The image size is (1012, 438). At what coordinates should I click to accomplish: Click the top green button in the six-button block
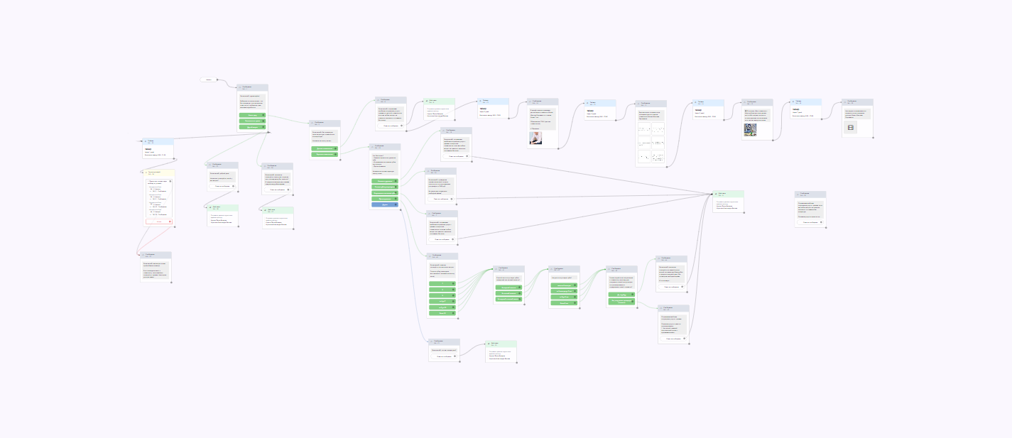442,284
